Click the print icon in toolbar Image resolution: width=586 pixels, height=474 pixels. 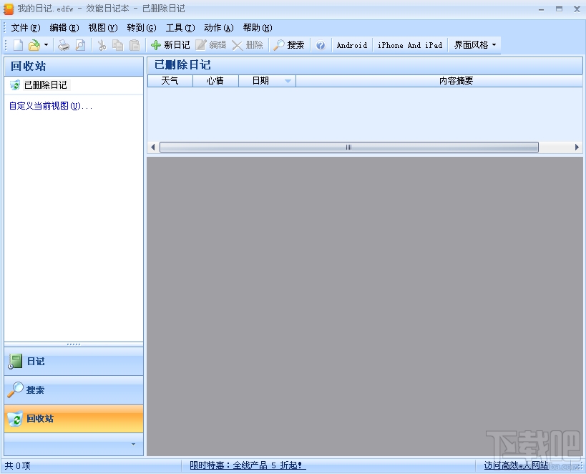click(x=64, y=45)
